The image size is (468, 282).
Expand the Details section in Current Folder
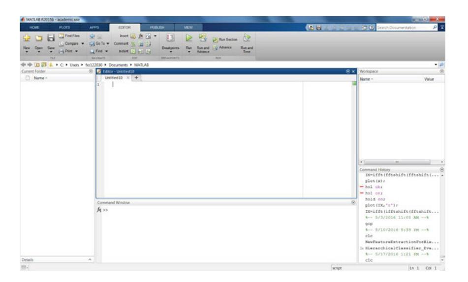(90, 260)
